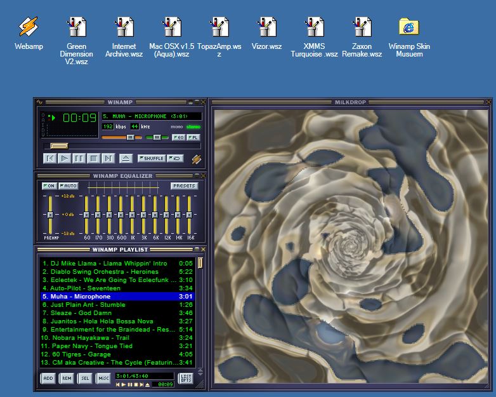Adjust the 170 Hz equalizer band

[x=98, y=215]
